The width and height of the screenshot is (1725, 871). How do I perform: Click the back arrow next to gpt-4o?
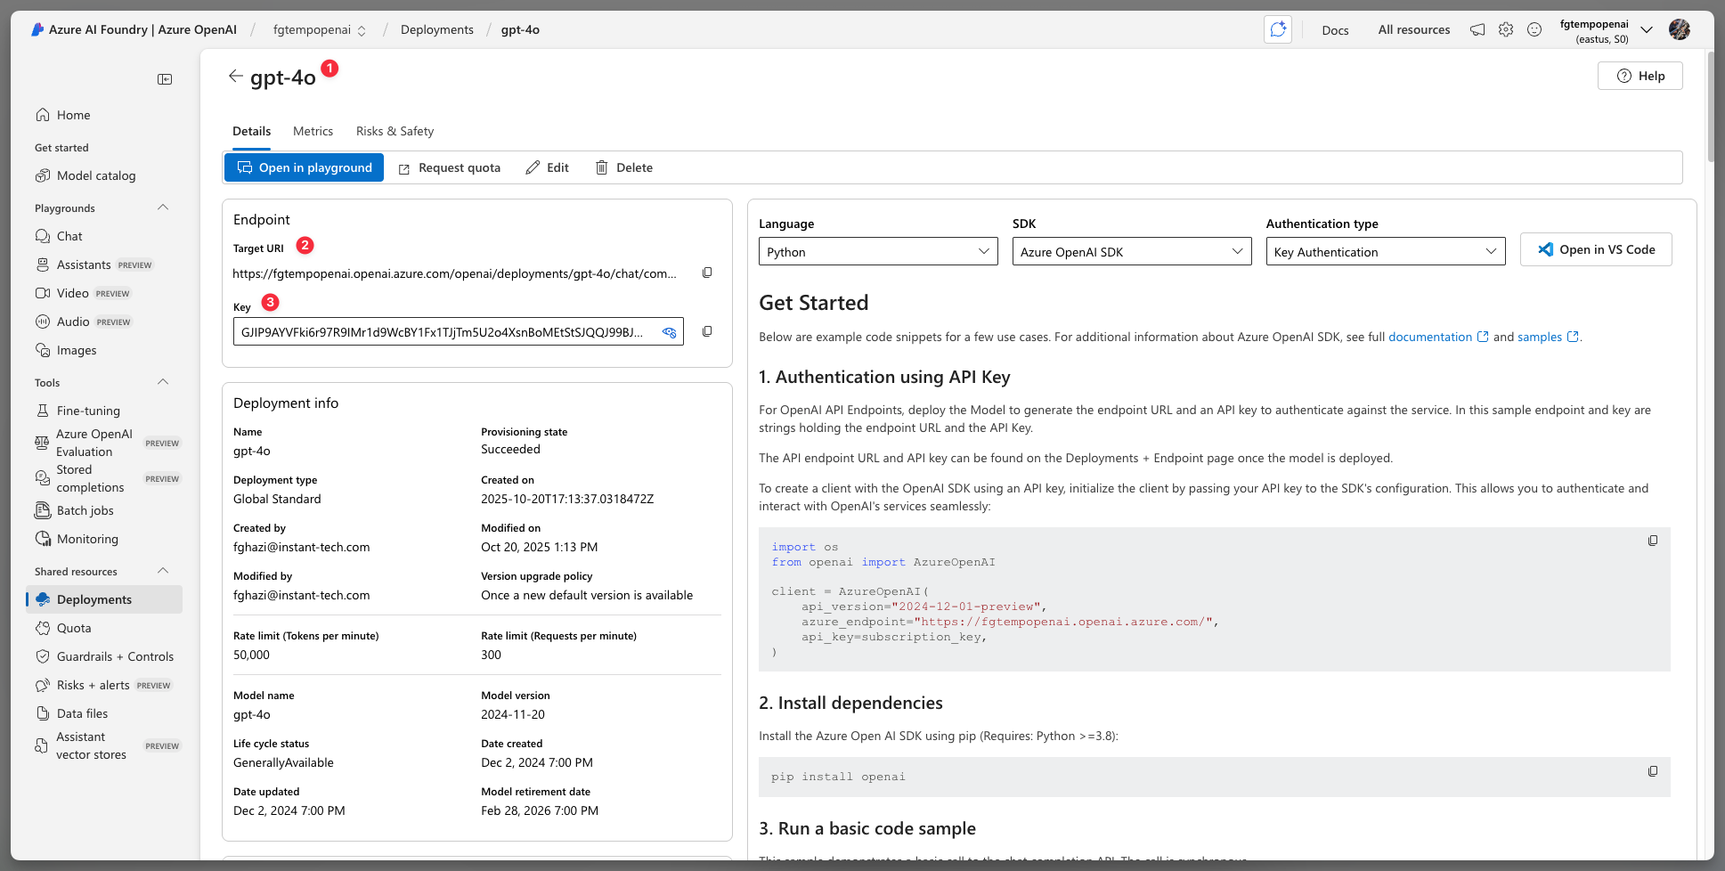click(235, 77)
